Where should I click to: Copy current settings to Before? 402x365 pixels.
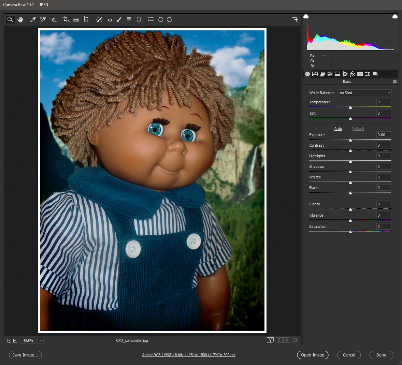click(x=287, y=340)
